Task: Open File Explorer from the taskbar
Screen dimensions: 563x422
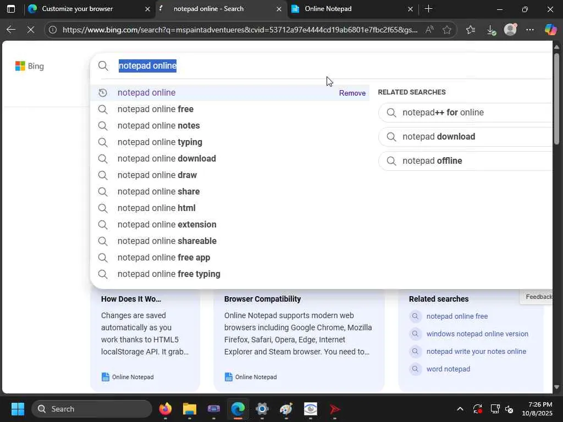Action: [x=190, y=409]
